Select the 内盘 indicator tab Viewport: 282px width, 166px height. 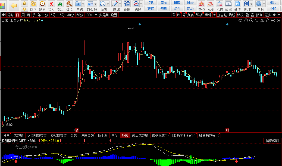pos(115,135)
